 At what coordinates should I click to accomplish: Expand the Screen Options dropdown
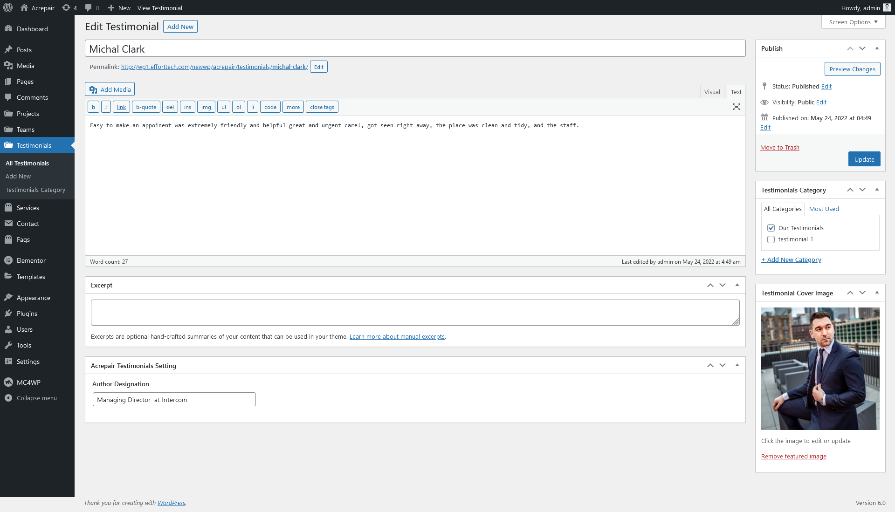point(853,22)
